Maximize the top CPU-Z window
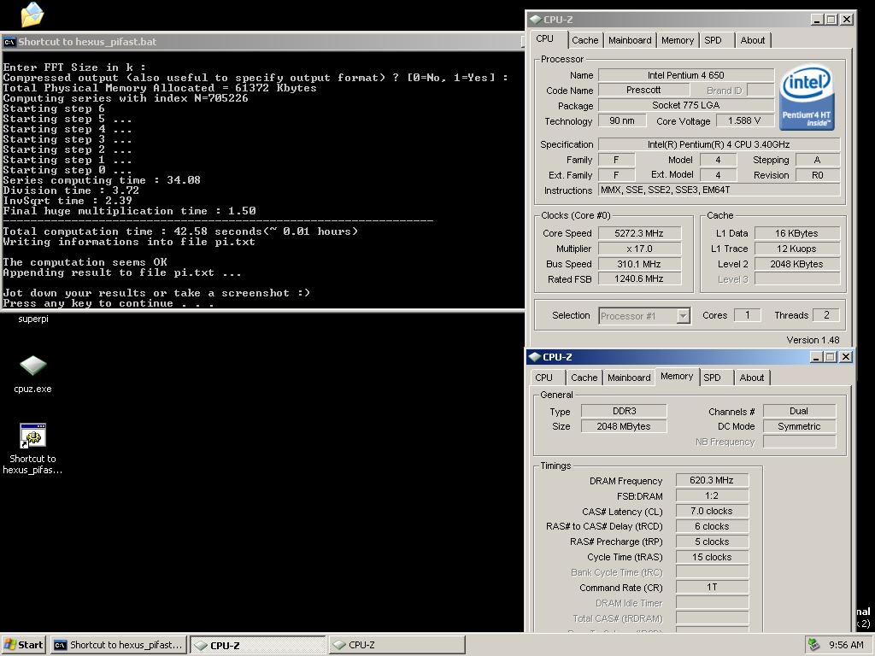The image size is (875, 656). (831, 20)
